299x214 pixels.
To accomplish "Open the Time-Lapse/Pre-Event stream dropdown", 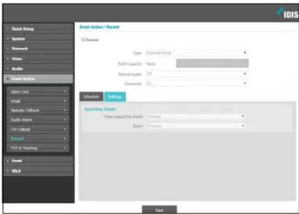I will [196, 116].
